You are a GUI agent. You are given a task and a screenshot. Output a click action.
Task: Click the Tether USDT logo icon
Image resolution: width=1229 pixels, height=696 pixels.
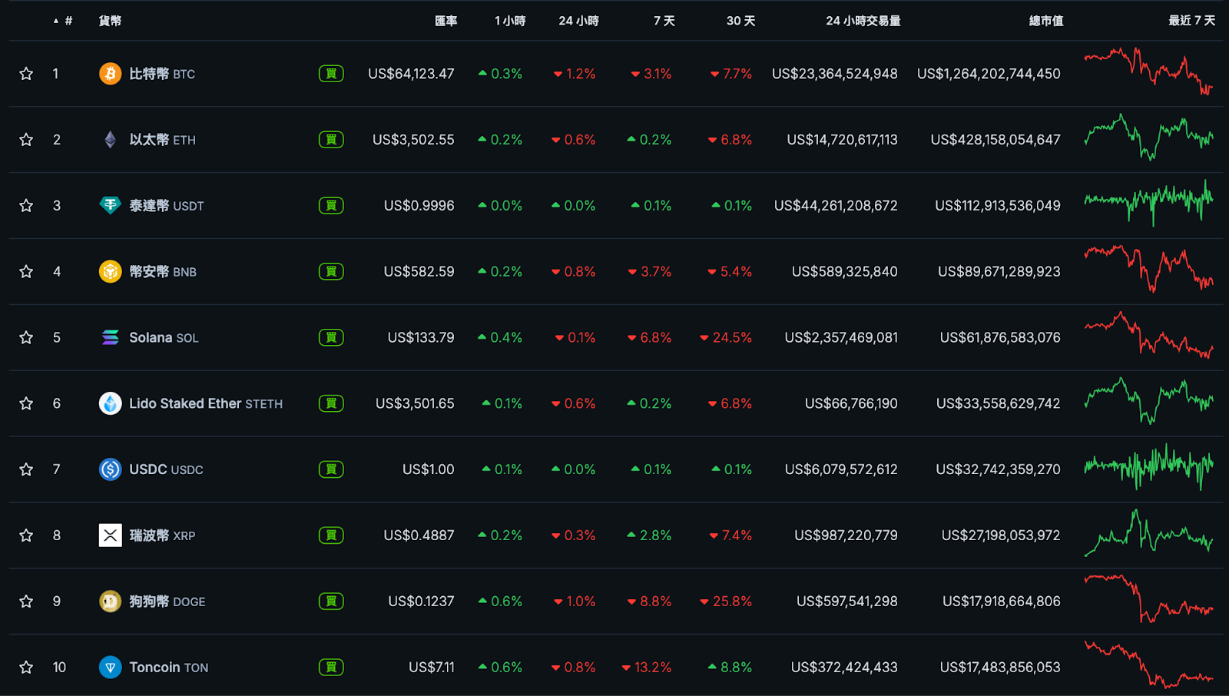coord(111,206)
